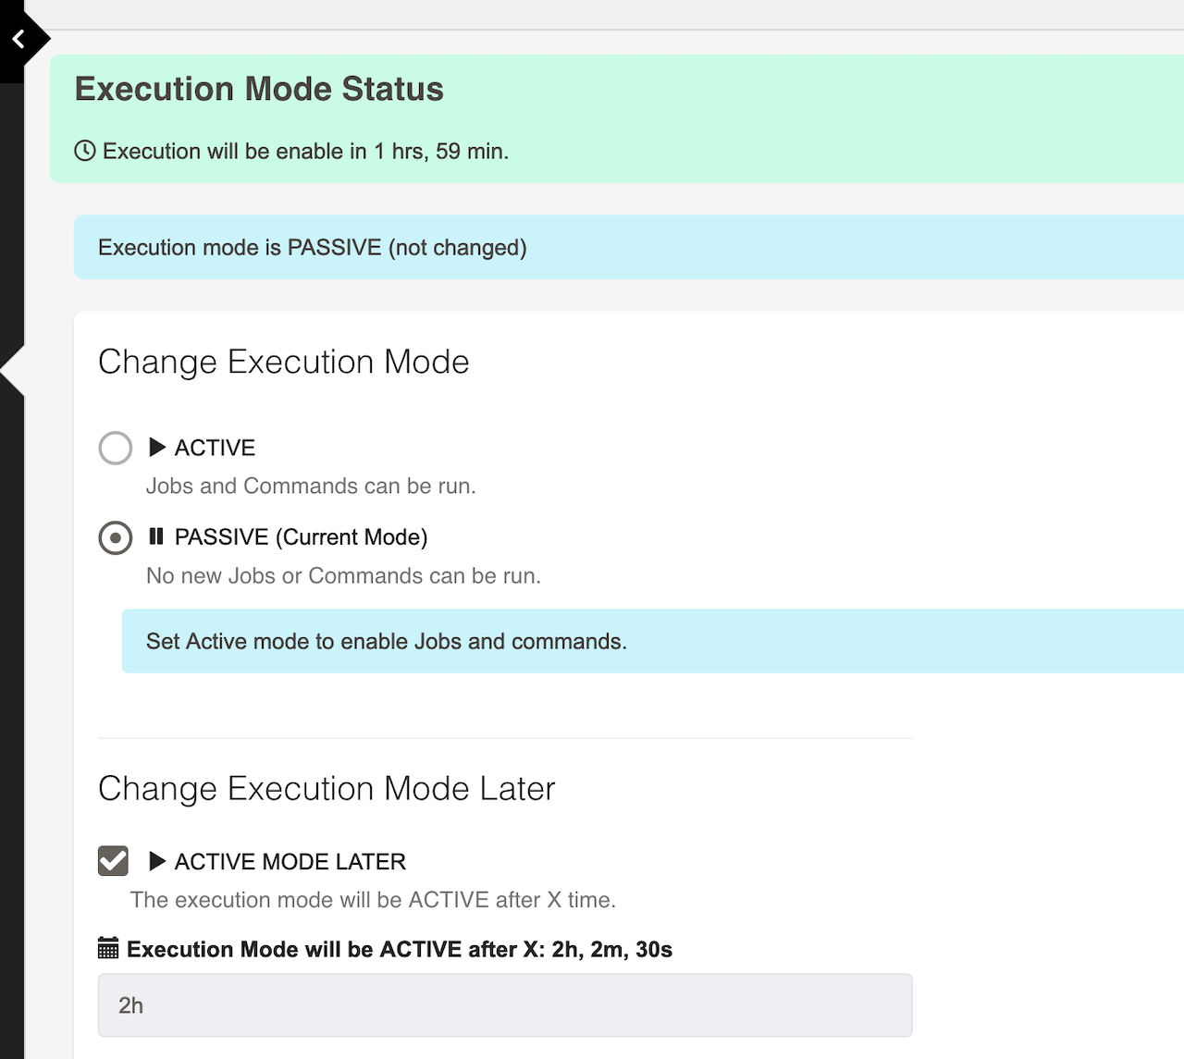Viewport: 1184px width, 1059px height.
Task: Click the 'Execution Mode Status' heading
Action: [259, 89]
